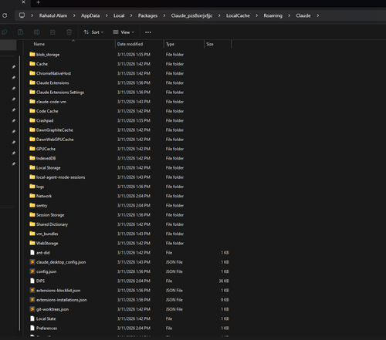Select the Preferences file icon

[32, 328]
